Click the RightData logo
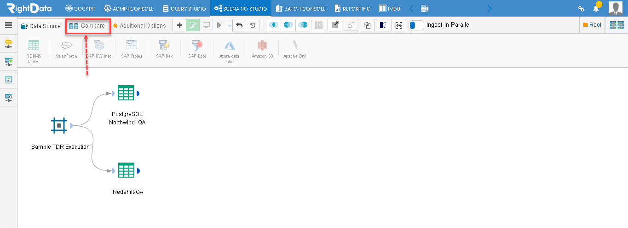 pos(29,8)
